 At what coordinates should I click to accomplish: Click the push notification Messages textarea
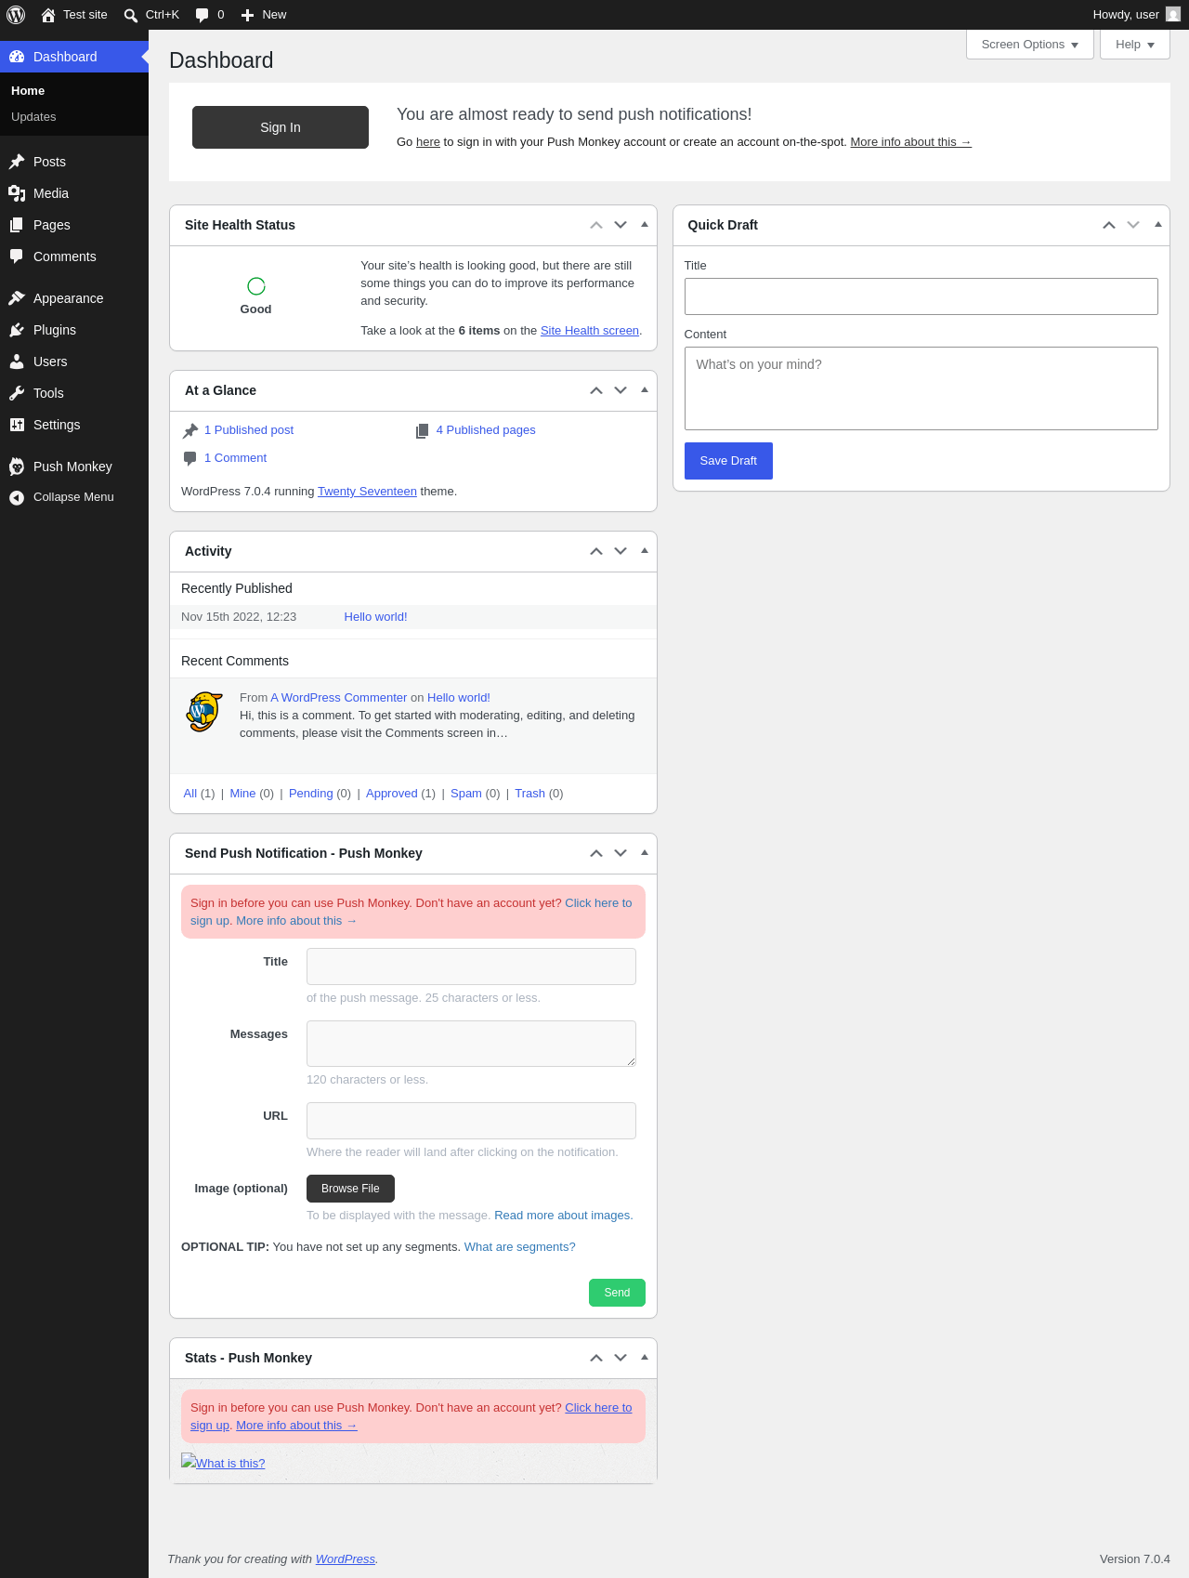pos(471,1044)
